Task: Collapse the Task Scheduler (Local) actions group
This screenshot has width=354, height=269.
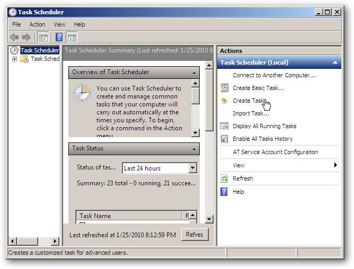Action: pos(335,62)
